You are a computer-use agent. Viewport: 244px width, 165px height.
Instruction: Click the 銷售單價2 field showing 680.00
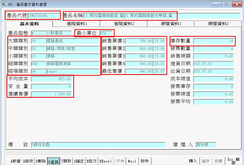tap(139, 48)
